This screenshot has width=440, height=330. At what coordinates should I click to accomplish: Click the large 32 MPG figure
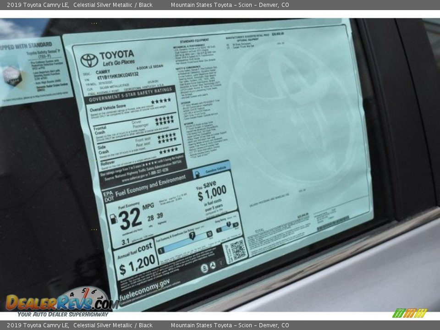[130, 219]
